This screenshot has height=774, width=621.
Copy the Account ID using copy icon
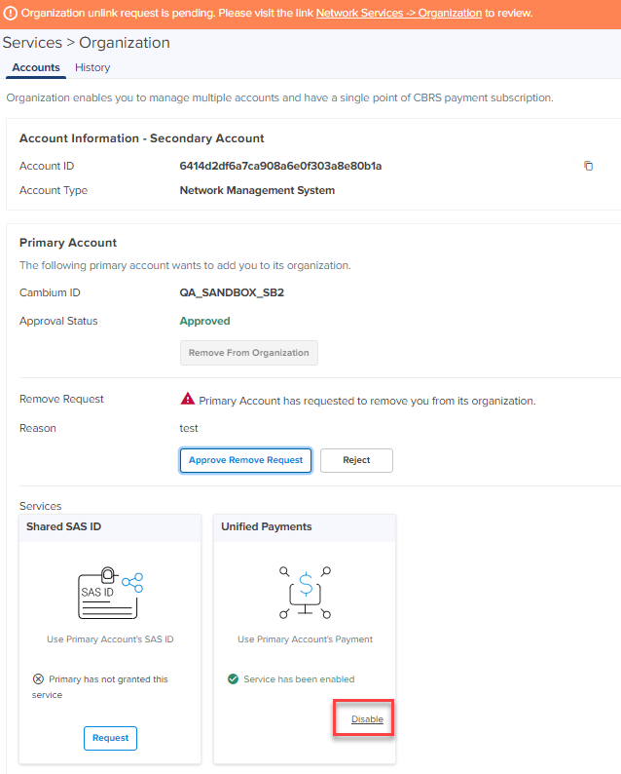(x=588, y=166)
